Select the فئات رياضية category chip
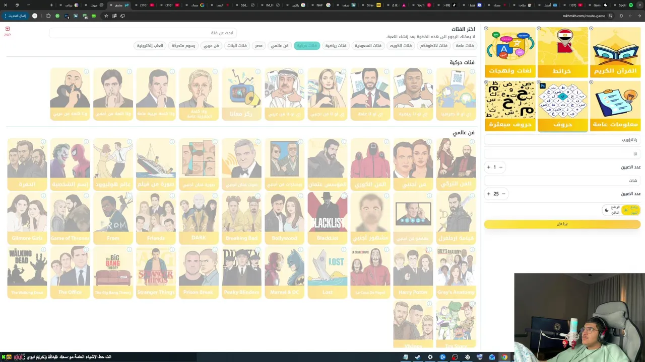This screenshot has width=645, height=362. pos(335,46)
